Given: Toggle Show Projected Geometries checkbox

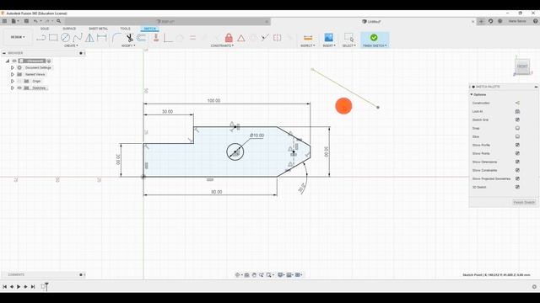Looking at the screenshot, I should 517,178.
